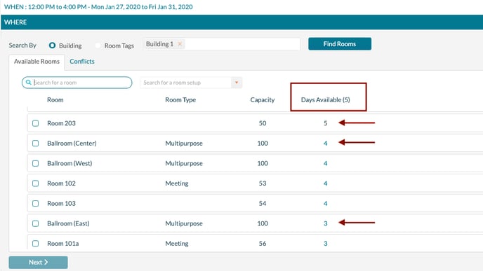This screenshot has height=271, width=483.
Task: Click Room 102 capacity value 53
Action: pyautogui.click(x=263, y=183)
